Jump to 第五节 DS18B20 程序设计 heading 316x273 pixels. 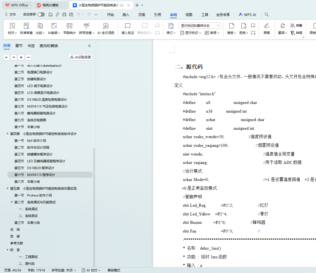41,168
